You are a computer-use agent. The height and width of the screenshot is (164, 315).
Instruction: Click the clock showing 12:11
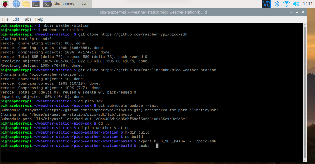(308, 4)
